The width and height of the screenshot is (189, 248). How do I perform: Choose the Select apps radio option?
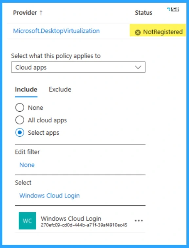tap(20, 132)
